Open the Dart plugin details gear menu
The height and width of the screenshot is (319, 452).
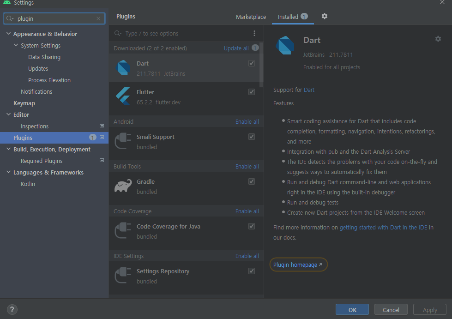tap(438, 39)
